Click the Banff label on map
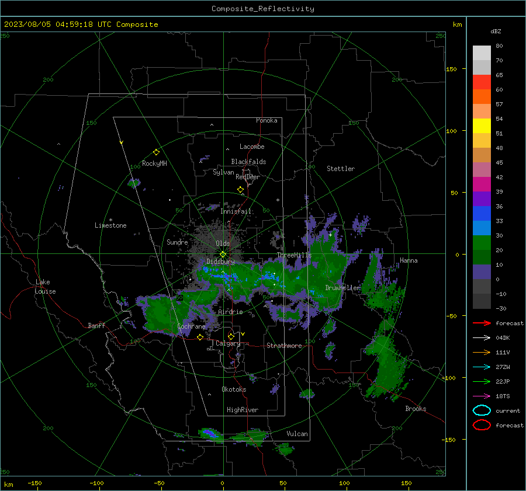This screenshot has width=526, height=491. click(x=96, y=326)
